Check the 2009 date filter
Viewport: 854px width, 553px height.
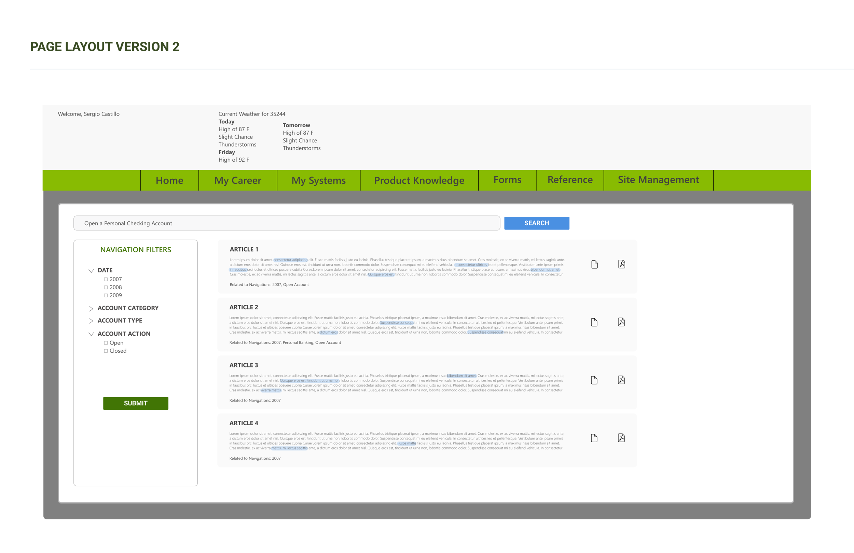point(106,296)
